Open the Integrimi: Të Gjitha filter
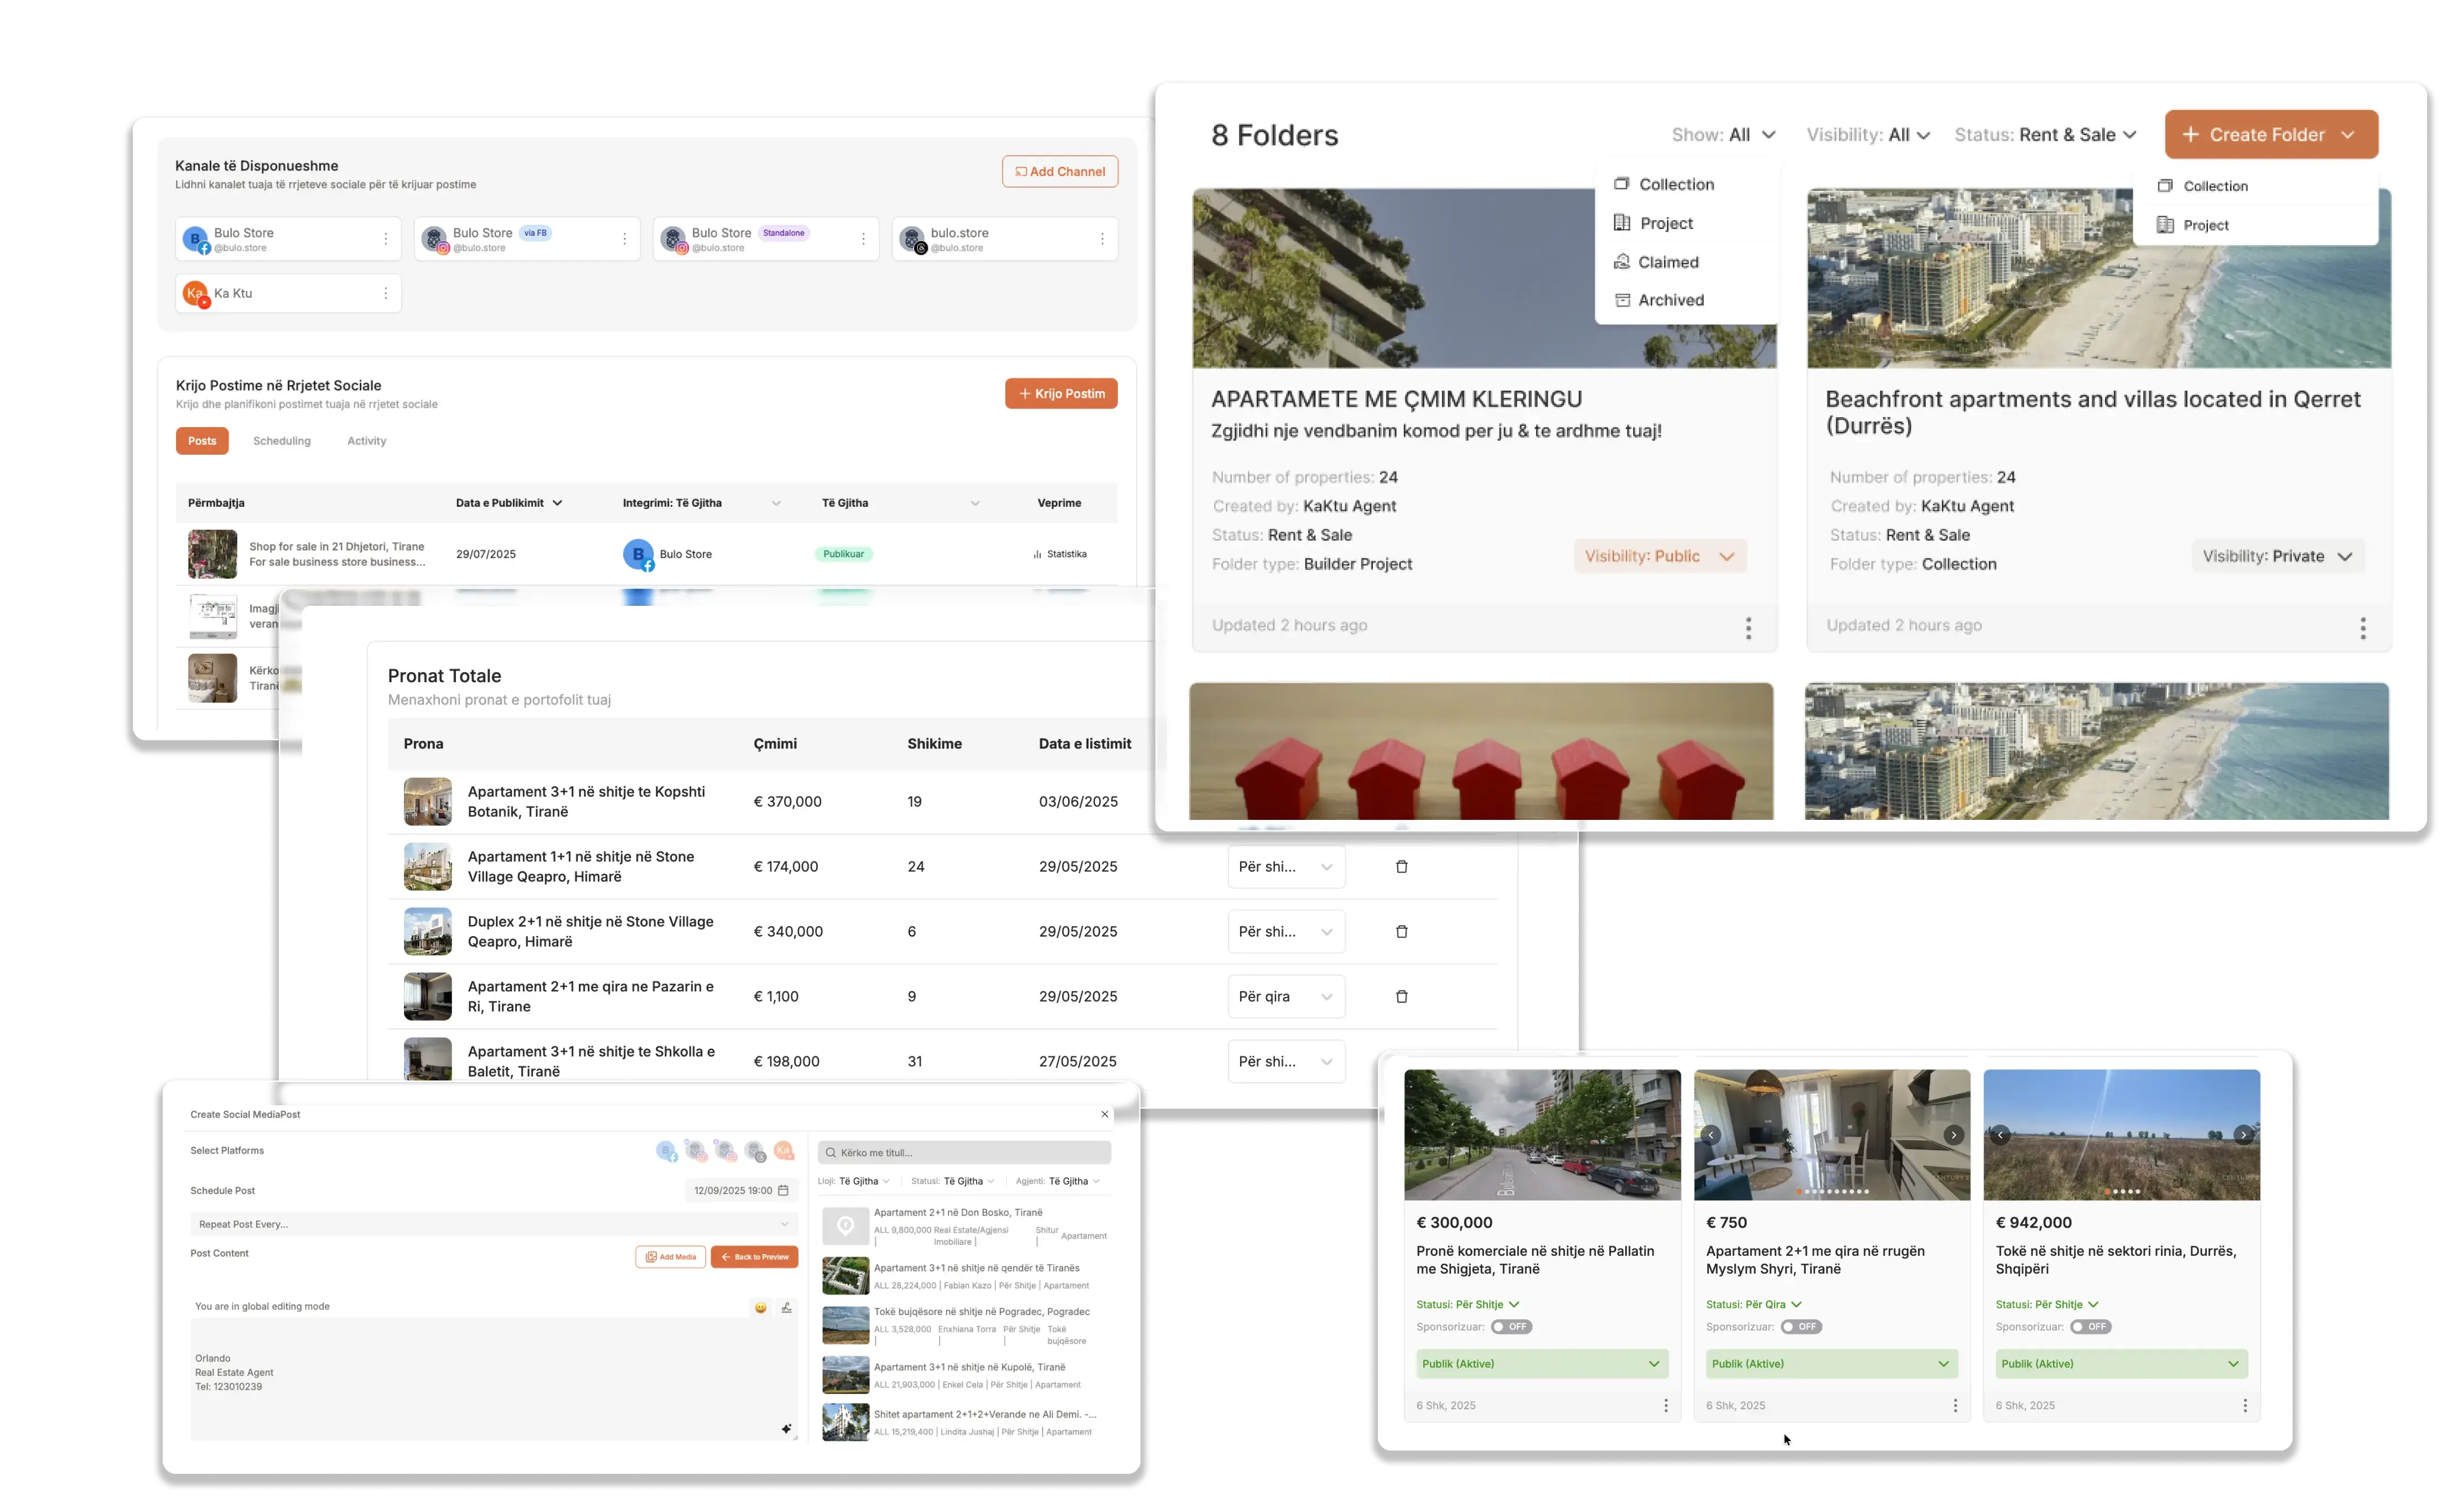This screenshot has height=1512, width=2452. [701, 503]
